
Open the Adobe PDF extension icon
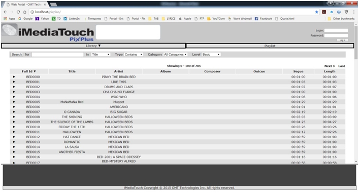pos(324,12)
